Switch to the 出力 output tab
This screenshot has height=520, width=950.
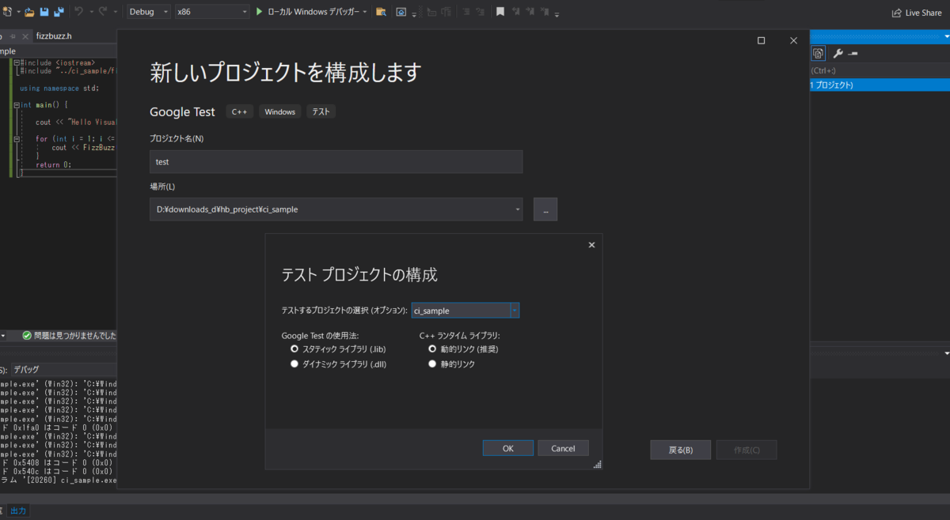pyautogui.click(x=18, y=511)
